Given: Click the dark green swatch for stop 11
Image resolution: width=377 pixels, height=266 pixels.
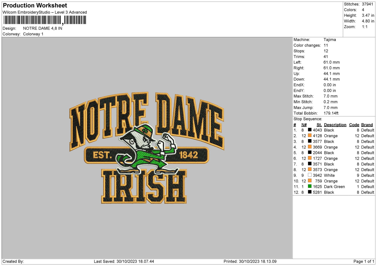Looking at the screenshot, I should point(310,186).
